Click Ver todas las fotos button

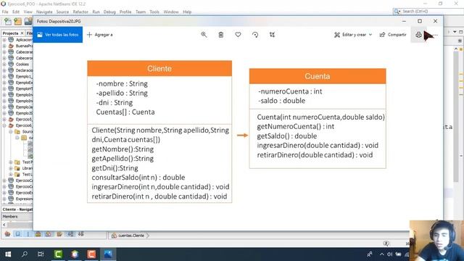click(x=58, y=35)
